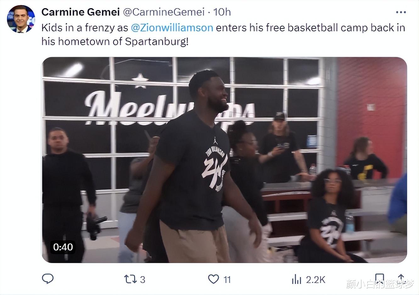Click the like count showing 11
The height and width of the screenshot is (295, 419).
pos(227,279)
